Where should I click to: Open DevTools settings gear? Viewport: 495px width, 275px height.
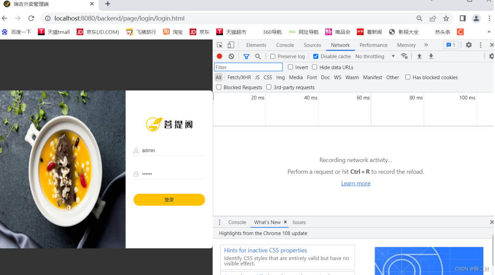[x=469, y=45]
